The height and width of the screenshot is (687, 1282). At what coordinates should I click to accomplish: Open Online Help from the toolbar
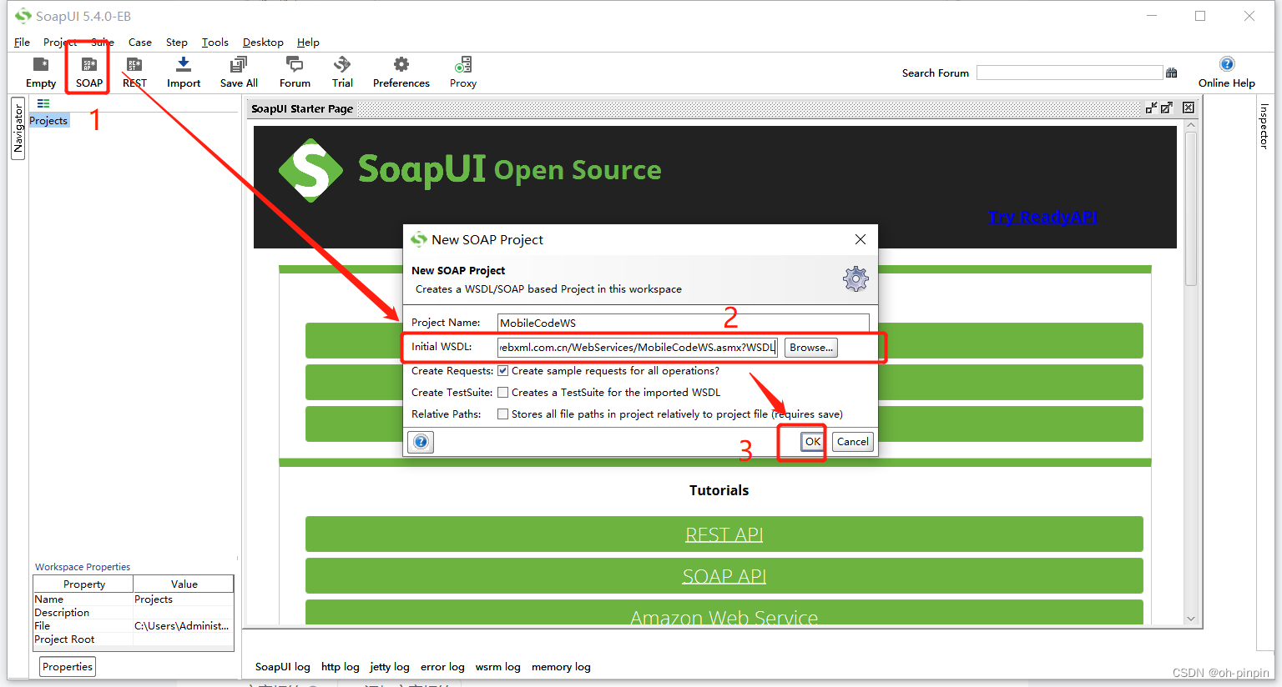(1226, 72)
